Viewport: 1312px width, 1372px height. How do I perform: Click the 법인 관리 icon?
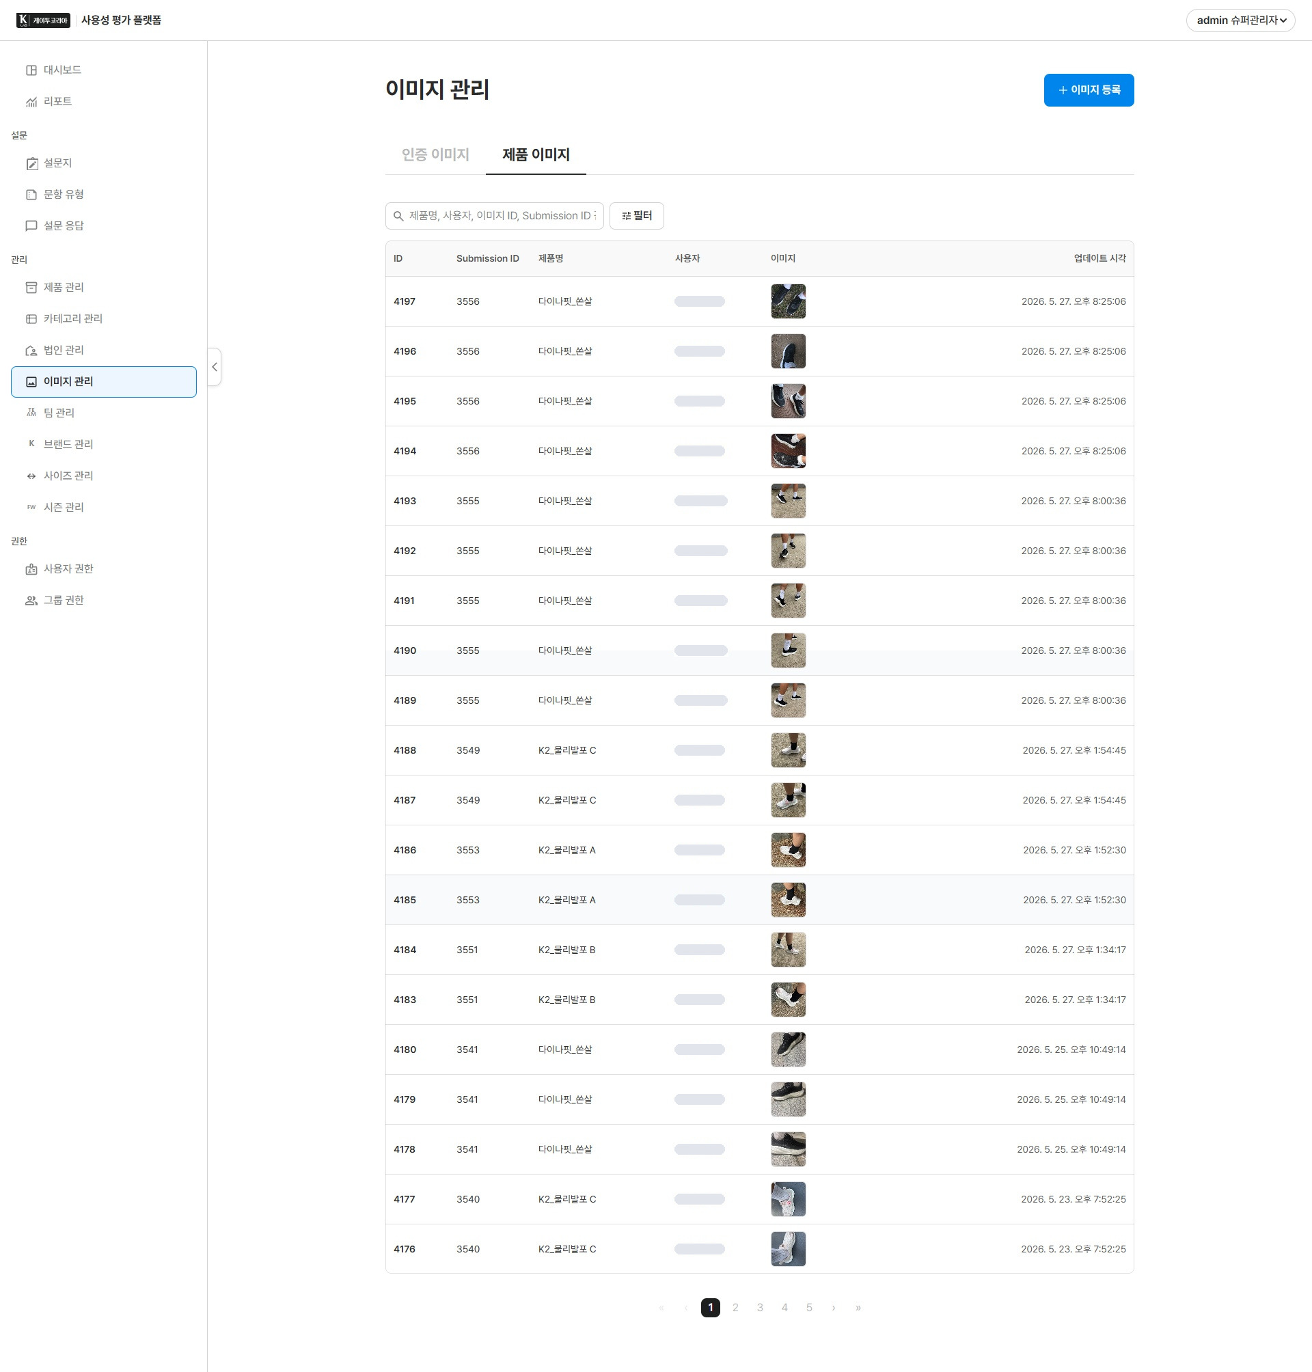pyautogui.click(x=31, y=351)
